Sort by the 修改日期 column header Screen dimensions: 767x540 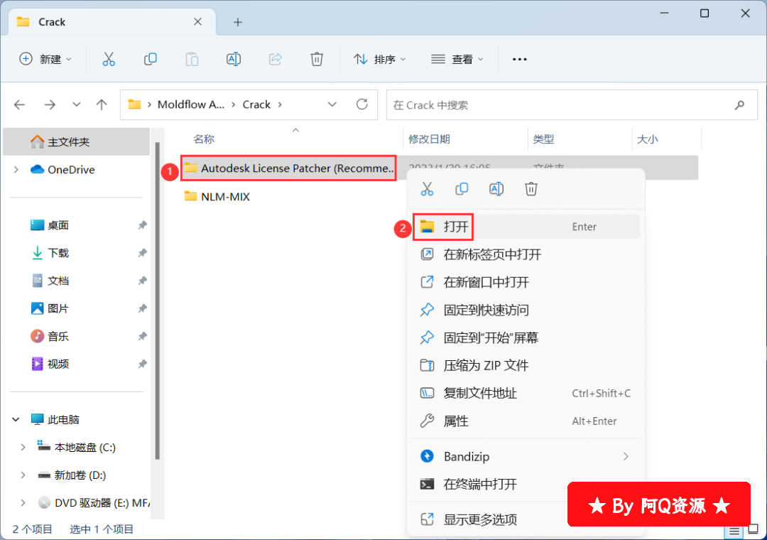[x=429, y=139]
